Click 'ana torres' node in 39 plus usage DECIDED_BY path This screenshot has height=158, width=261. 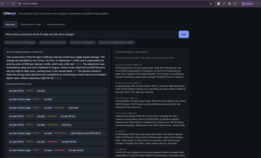(x=74, y=108)
